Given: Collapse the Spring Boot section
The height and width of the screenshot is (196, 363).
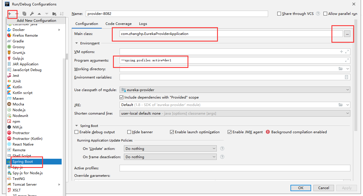Looking at the screenshot, I should pyautogui.click(x=77, y=126).
